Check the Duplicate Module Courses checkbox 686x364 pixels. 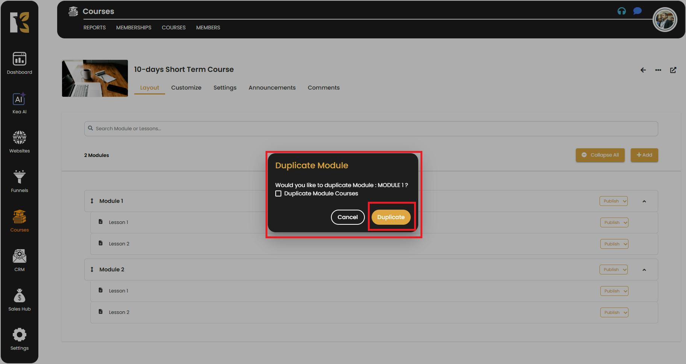(278, 193)
